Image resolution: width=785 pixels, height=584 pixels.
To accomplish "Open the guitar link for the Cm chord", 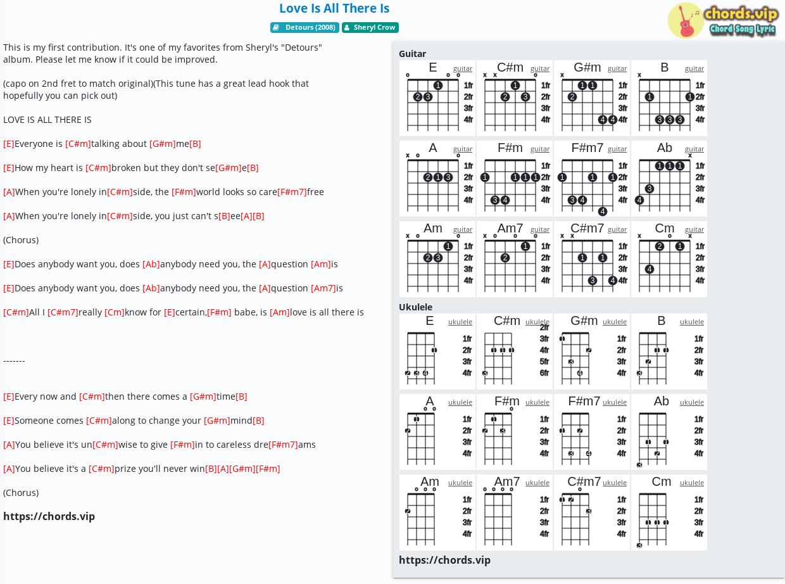I will coord(694,229).
